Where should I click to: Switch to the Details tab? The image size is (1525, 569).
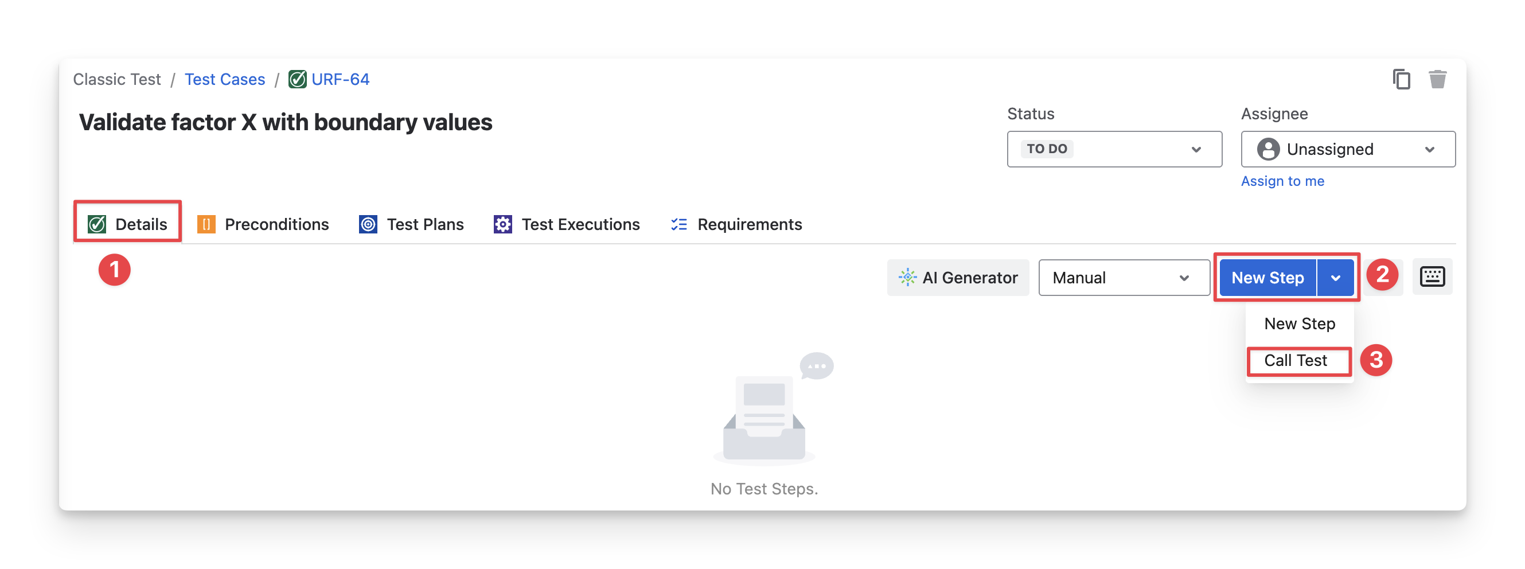[128, 224]
